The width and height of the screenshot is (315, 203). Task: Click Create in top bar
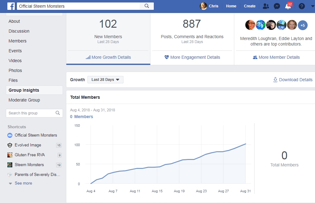pos(250,6)
